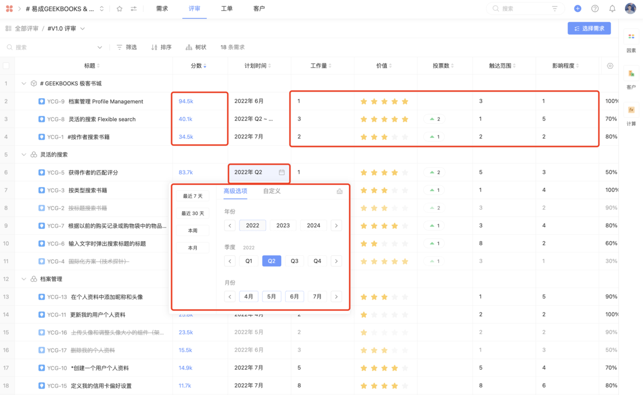Collapse the GEEKBOOKS 极客书城 group
The width and height of the screenshot is (643, 395).
click(x=24, y=84)
